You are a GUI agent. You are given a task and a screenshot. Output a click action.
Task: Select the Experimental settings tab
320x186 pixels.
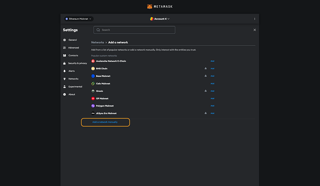pyautogui.click(x=75, y=87)
